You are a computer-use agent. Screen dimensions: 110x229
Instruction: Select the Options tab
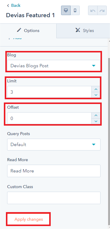point(28,31)
